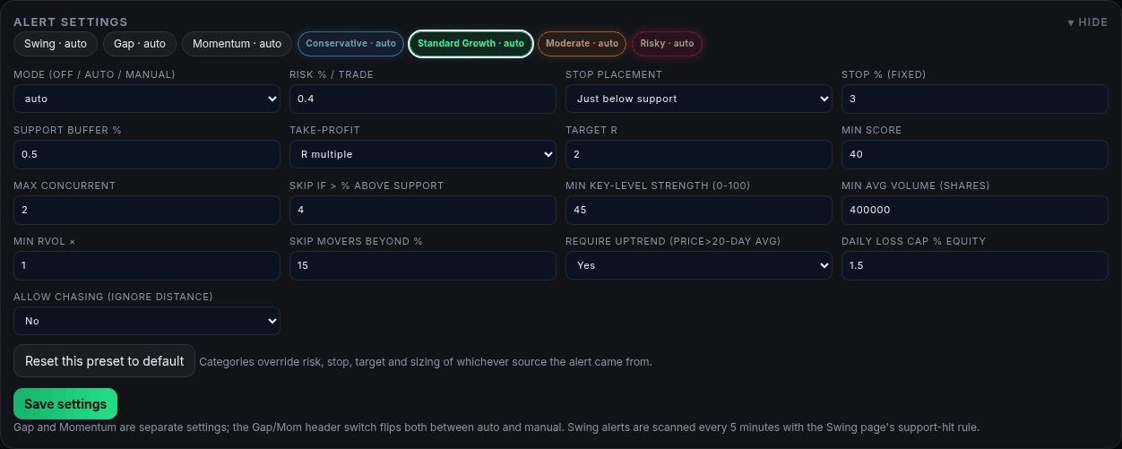The width and height of the screenshot is (1122, 449).
Task: Switch to the Conservative · auto preset
Action: coord(350,43)
